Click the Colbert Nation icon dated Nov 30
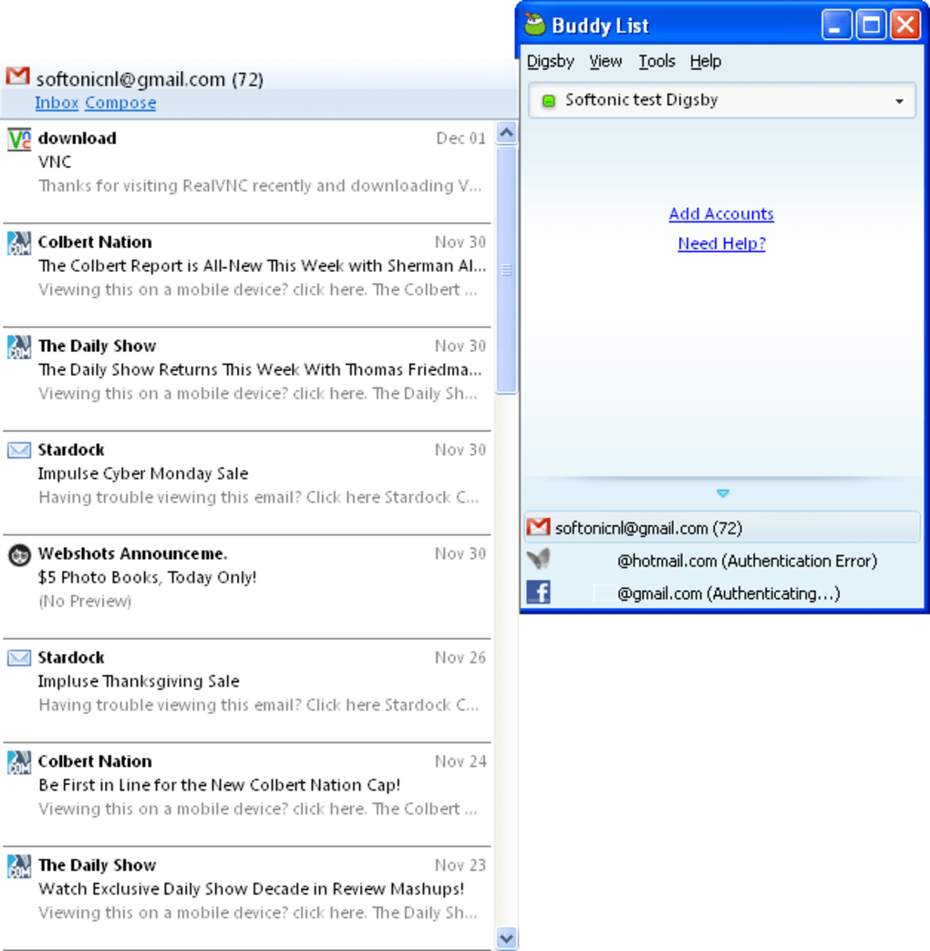The height and width of the screenshot is (951, 930). tap(19, 243)
